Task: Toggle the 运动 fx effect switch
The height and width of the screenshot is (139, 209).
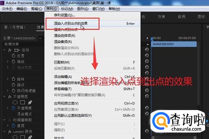Action: (10, 50)
